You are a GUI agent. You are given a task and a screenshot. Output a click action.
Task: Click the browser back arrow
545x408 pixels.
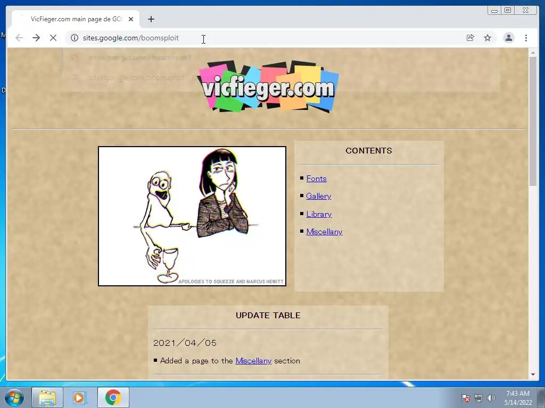[x=19, y=38]
